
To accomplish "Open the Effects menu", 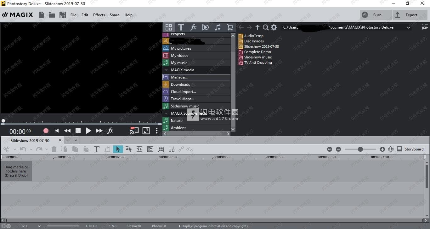I will (99, 15).
